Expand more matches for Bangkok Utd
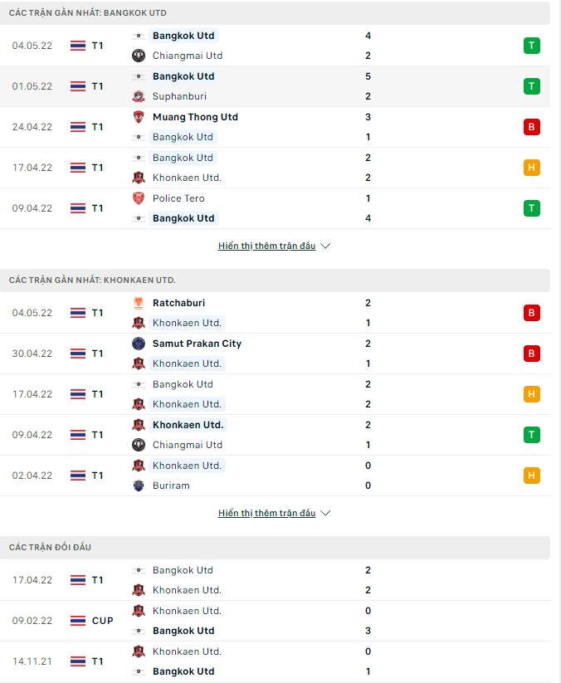Image resolution: width=561 pixels, height=683 pixels. click(268, 246)
